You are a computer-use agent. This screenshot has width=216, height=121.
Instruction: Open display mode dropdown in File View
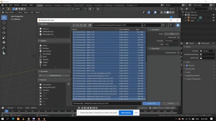point(165,25)
